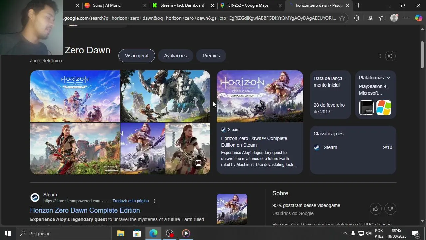
Task: Share the knowledge panel via share icon
Action: point(390,56)
